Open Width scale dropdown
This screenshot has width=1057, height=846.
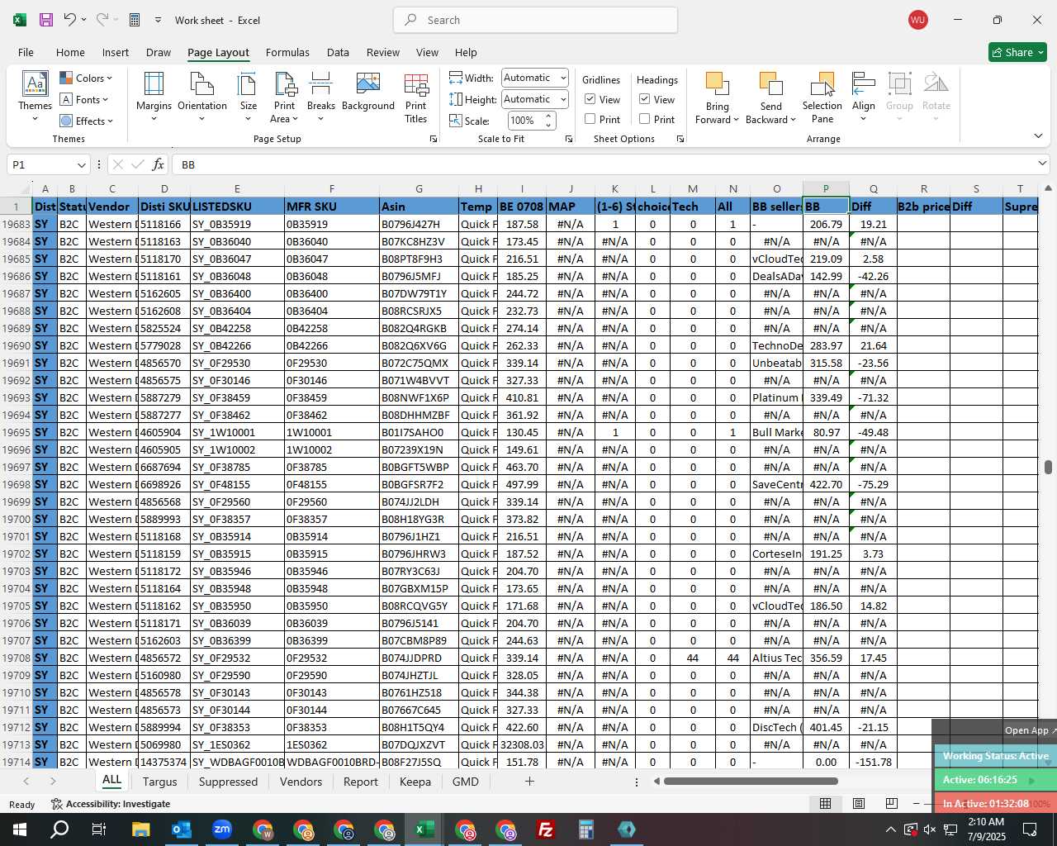(563, 78)
